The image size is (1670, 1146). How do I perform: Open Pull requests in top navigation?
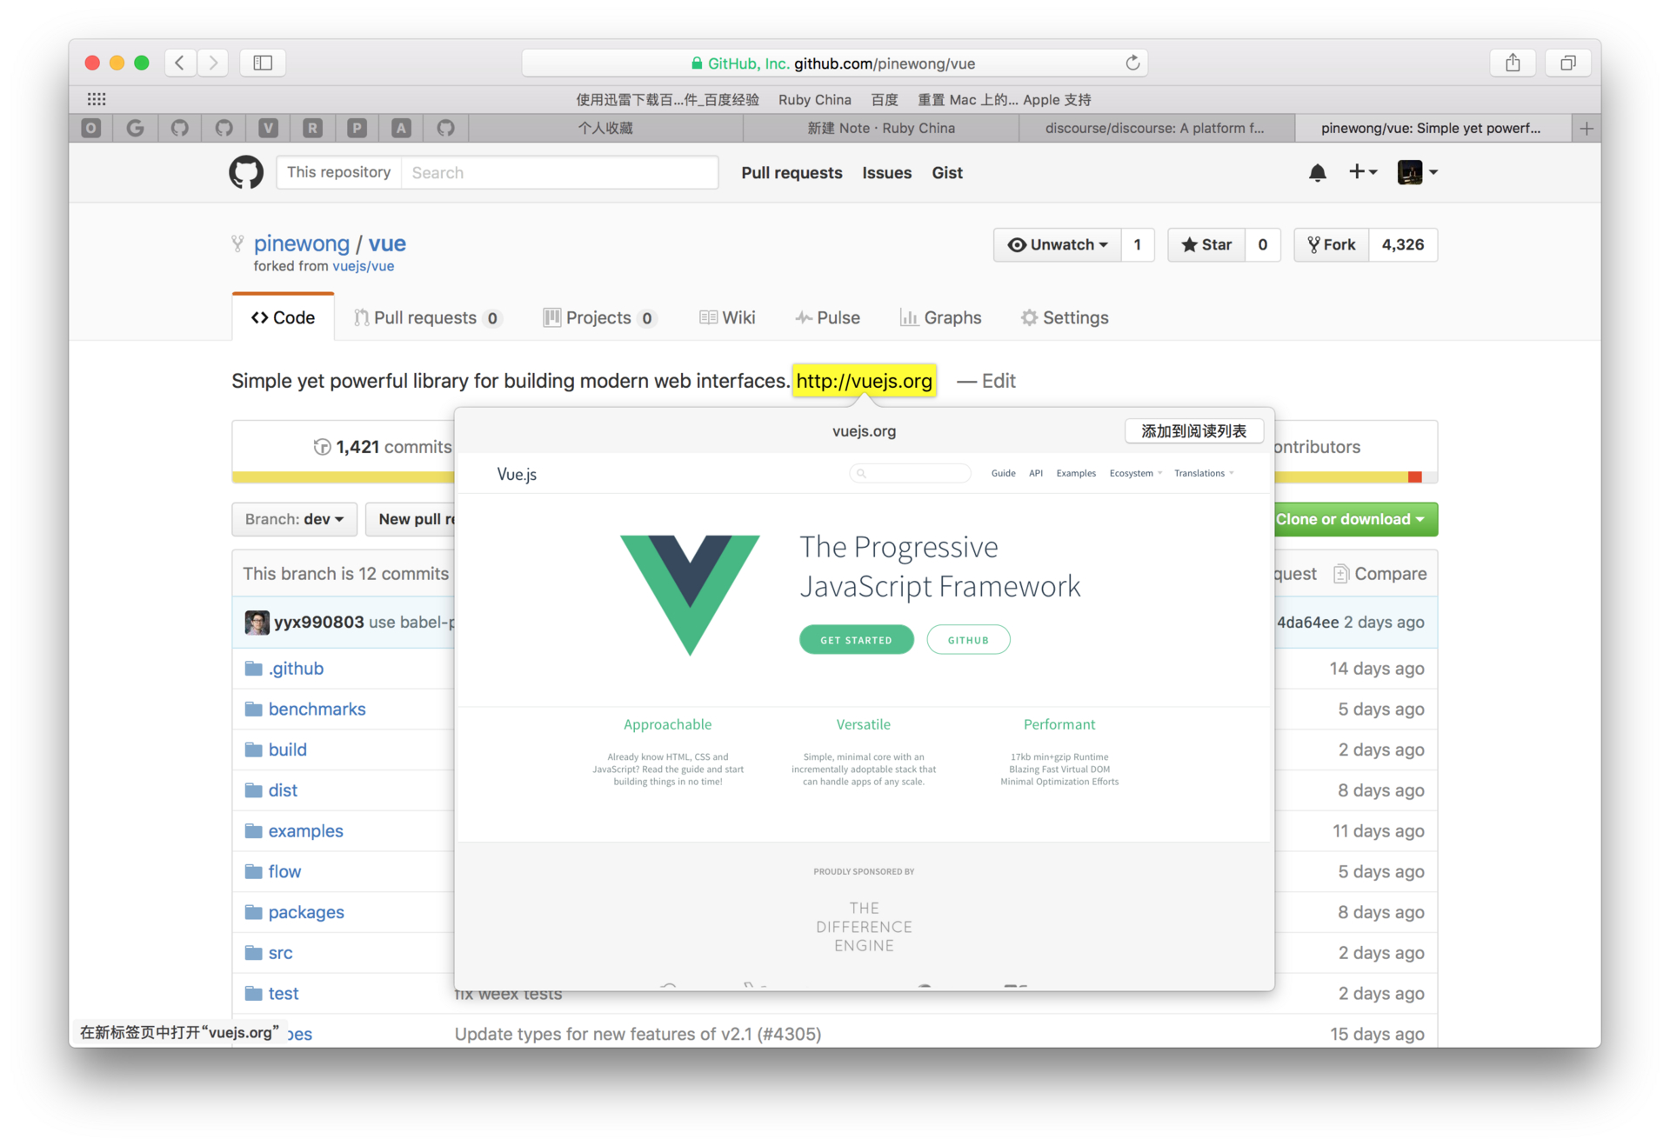(x=792, y=172)
